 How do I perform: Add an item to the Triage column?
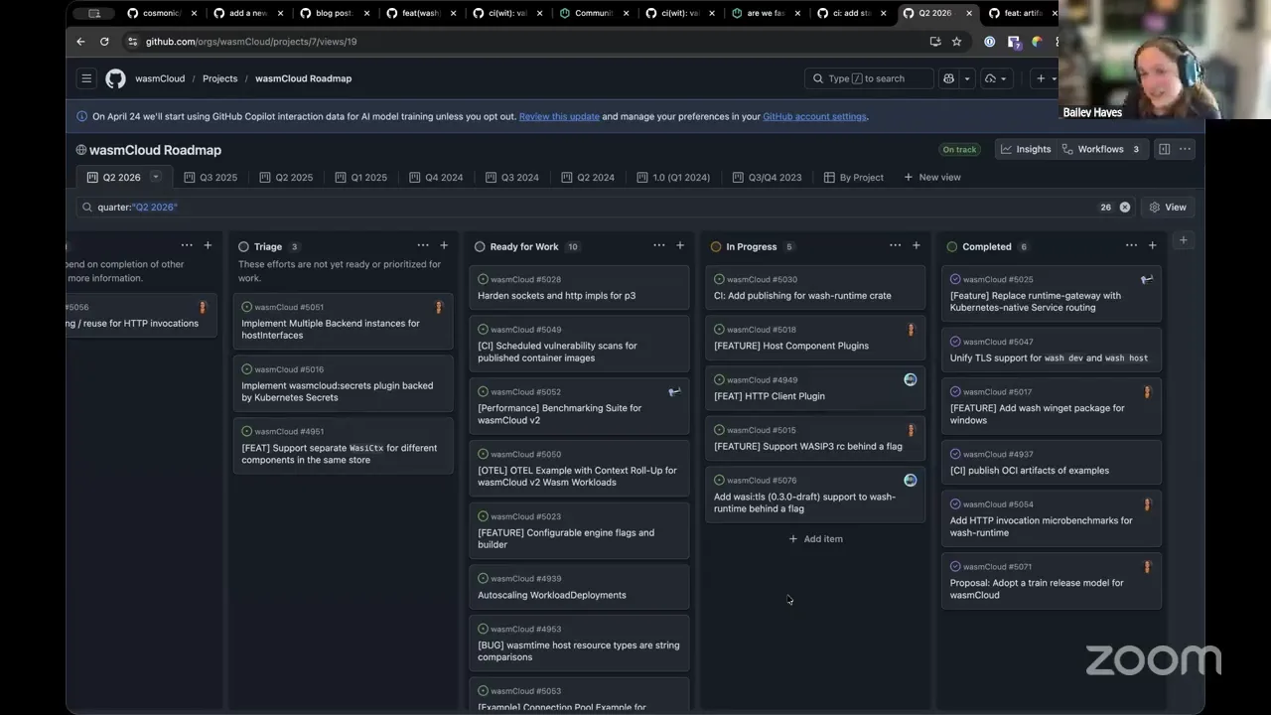point(444,245)
